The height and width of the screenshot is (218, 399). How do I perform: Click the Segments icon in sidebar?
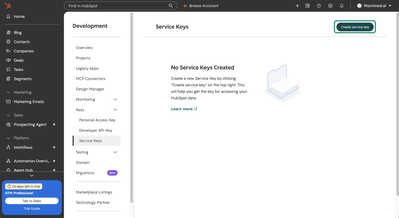pos(9,79)
